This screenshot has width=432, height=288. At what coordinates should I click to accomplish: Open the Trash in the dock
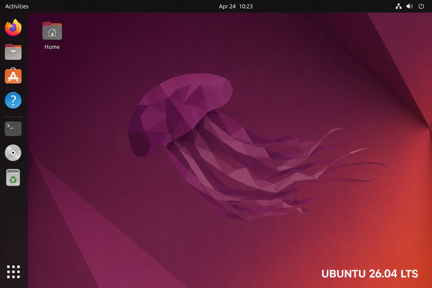pyautogui.click(x=13, y=177)
